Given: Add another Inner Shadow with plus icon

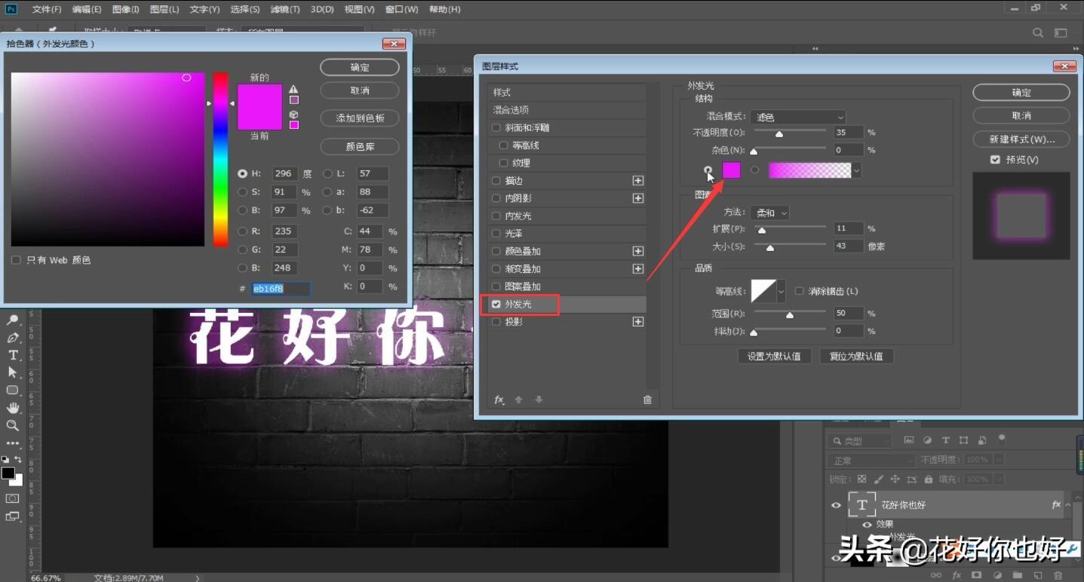Looking at the screenshot, I should tap(638, 198).
